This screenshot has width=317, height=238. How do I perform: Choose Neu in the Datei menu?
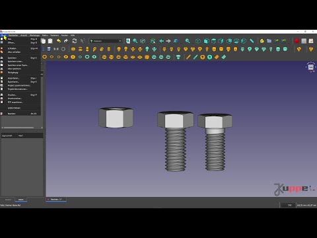20,39
